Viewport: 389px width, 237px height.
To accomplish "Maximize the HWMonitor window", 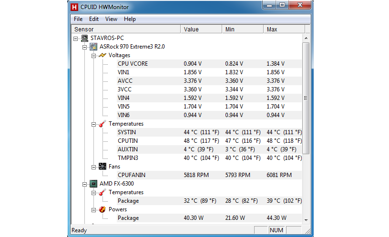I will tap(282, 5).
